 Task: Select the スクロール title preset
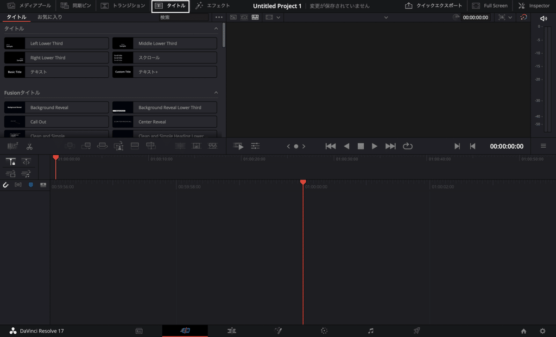pyautogui.click(x=164, y=58)
